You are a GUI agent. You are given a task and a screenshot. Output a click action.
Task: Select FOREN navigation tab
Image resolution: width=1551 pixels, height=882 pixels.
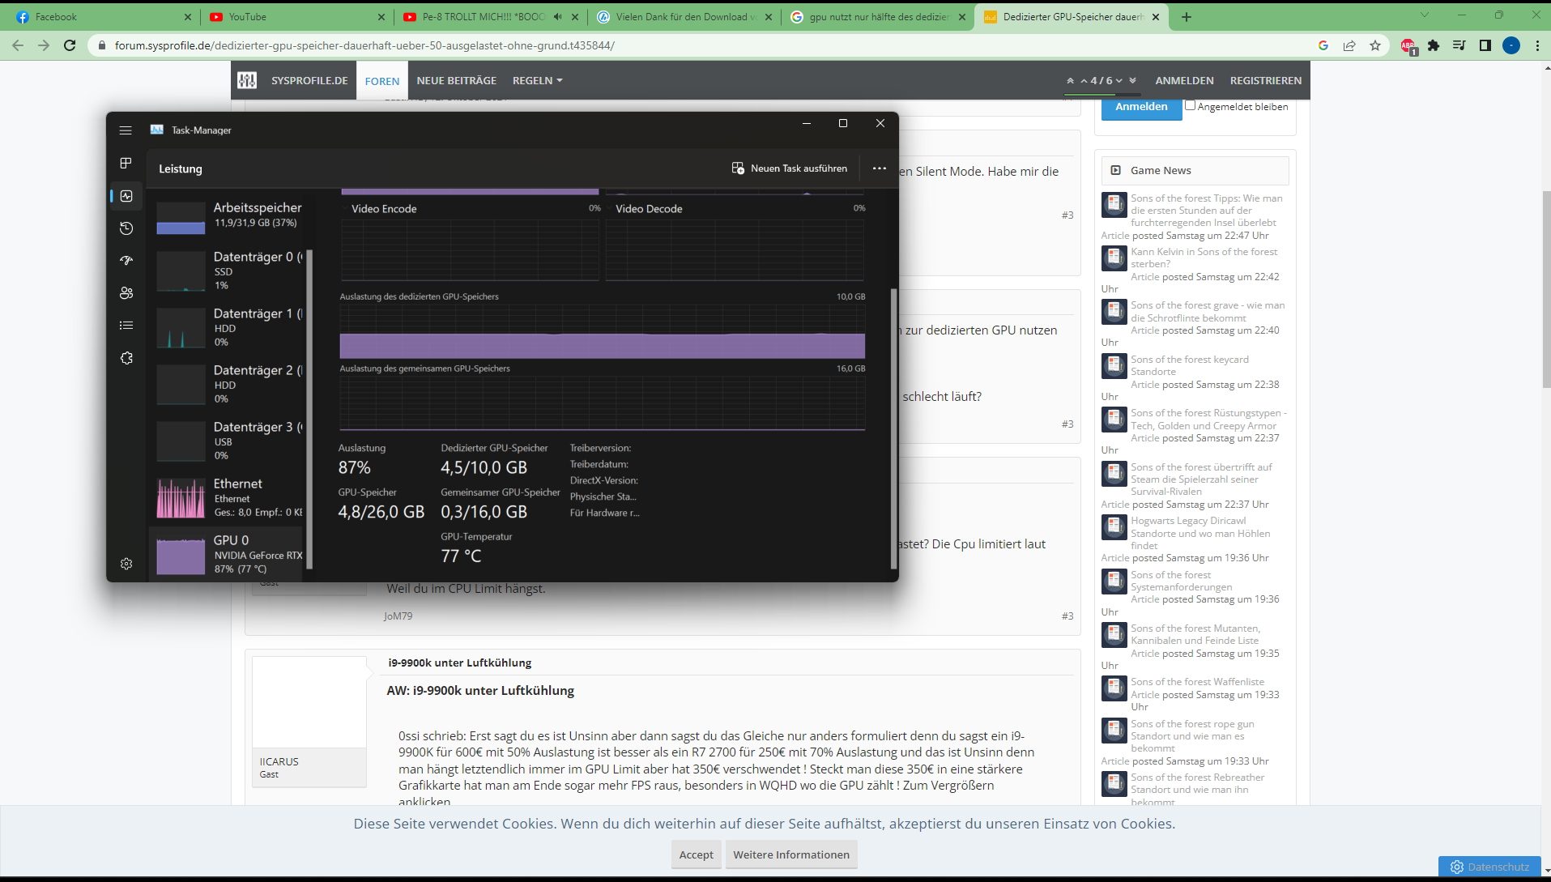point(382,81)
